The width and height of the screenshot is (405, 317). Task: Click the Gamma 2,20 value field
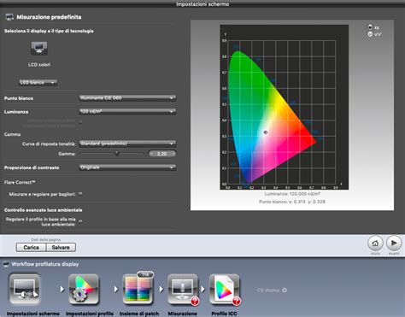[162, 154]
